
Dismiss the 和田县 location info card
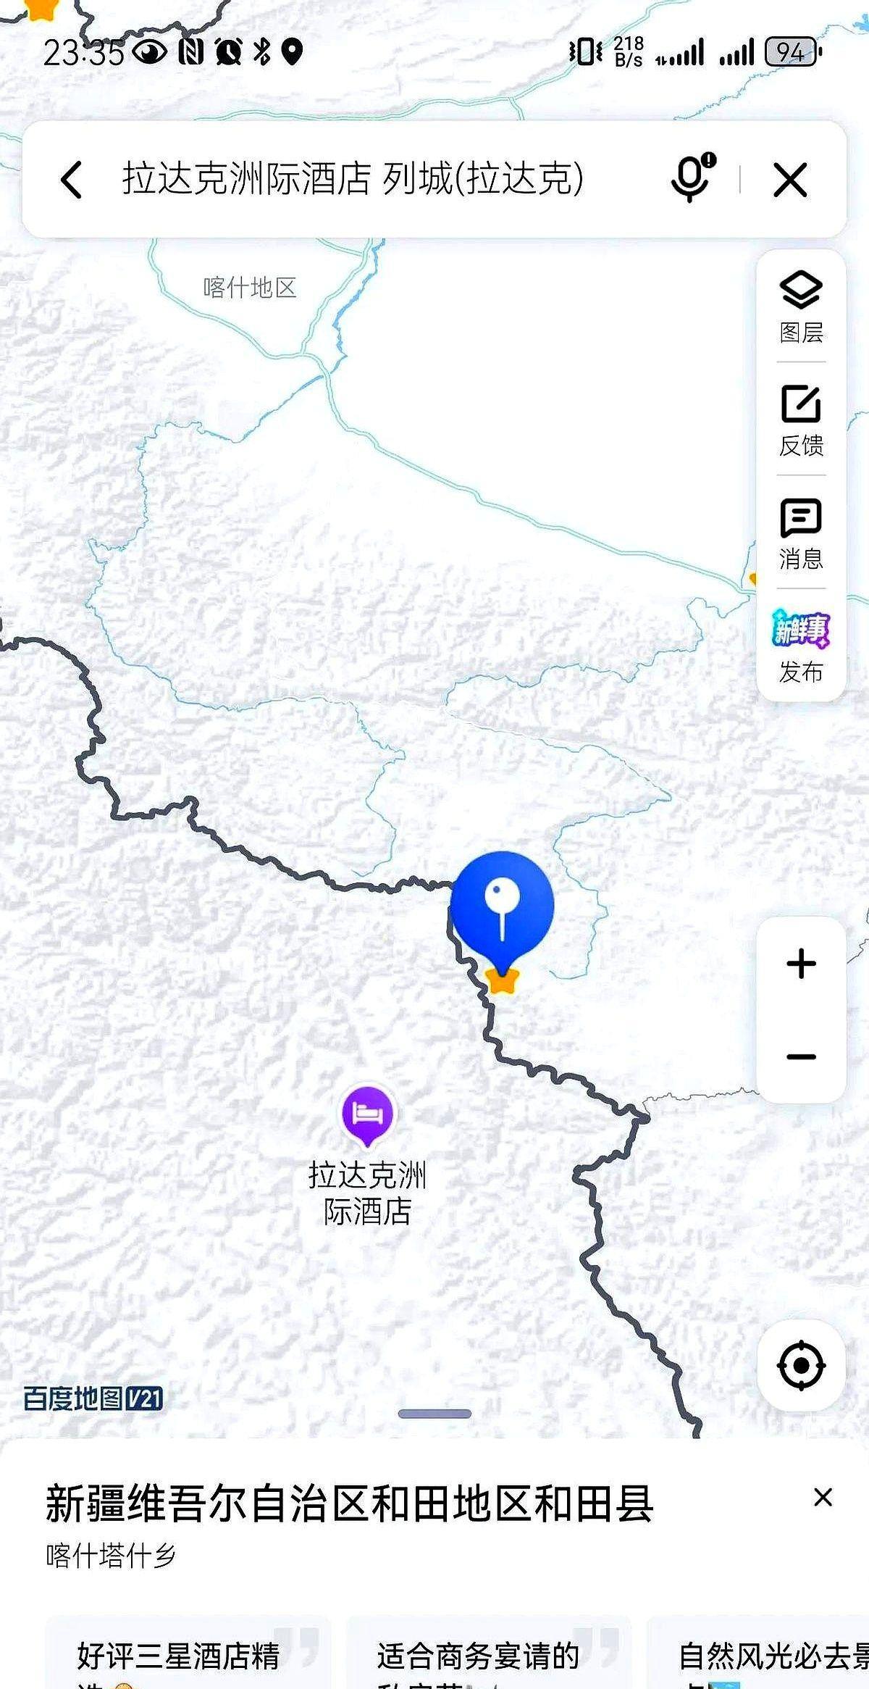pyautogui.click(x=823, y=1497)
